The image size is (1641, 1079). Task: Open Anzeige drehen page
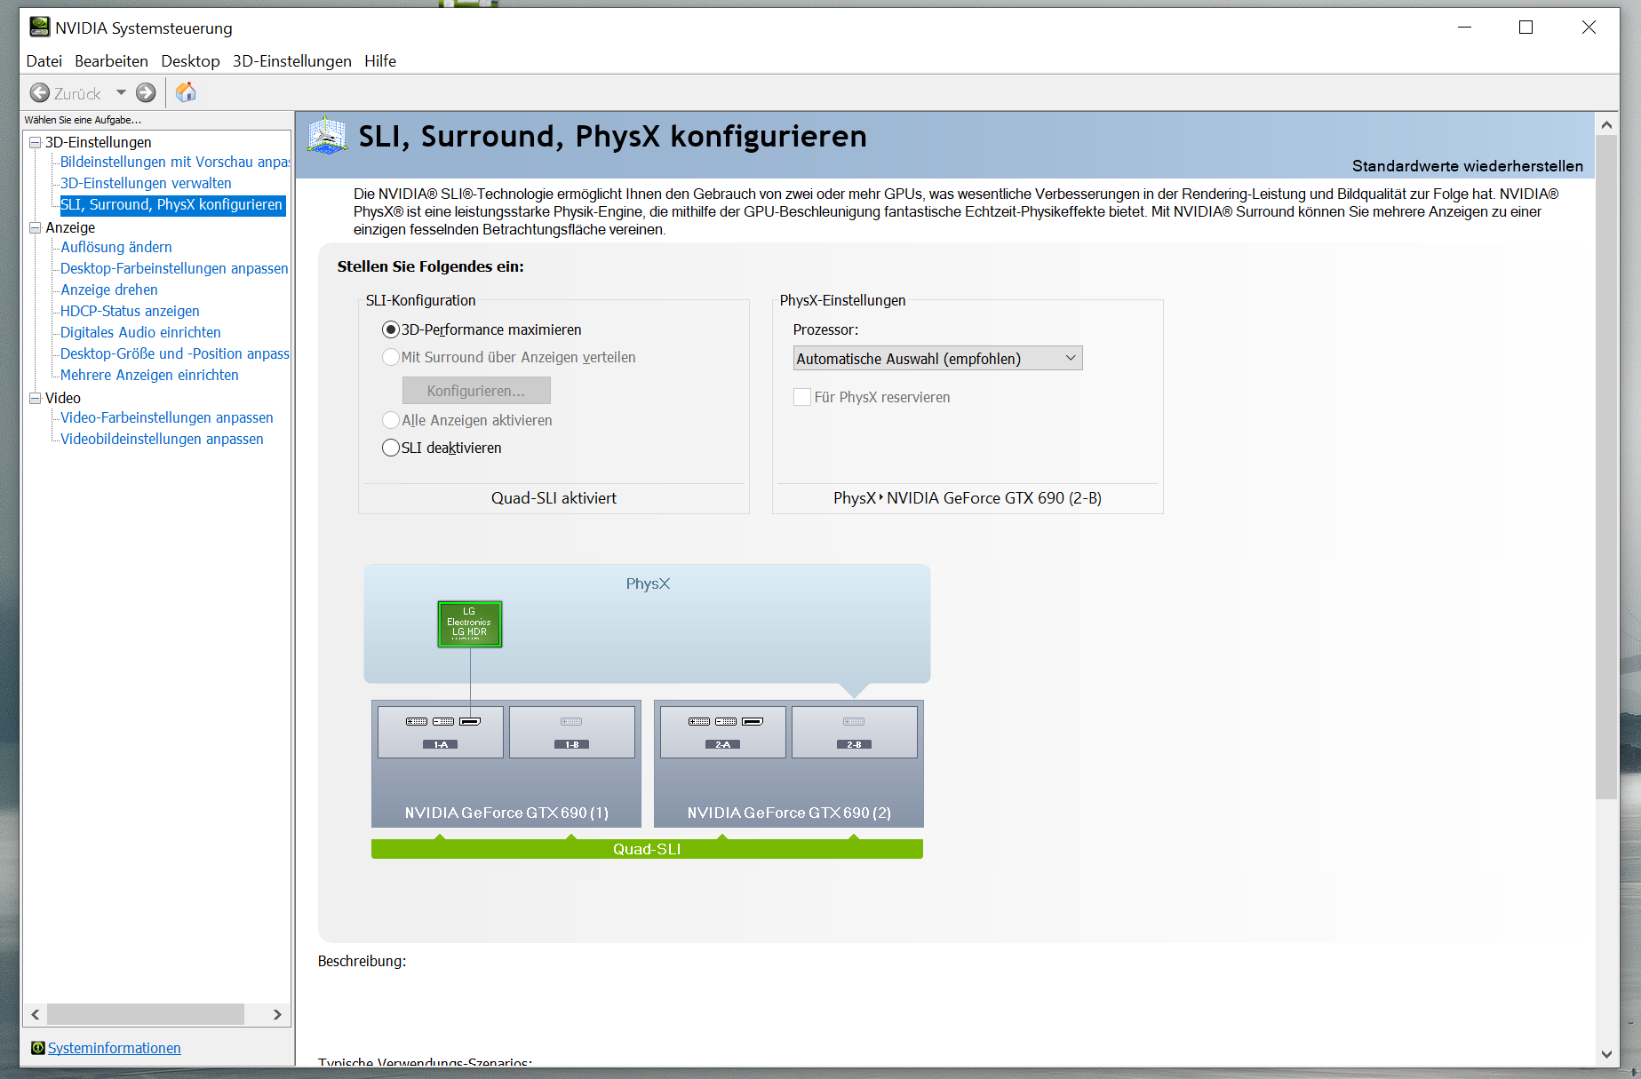click(109, 290)
